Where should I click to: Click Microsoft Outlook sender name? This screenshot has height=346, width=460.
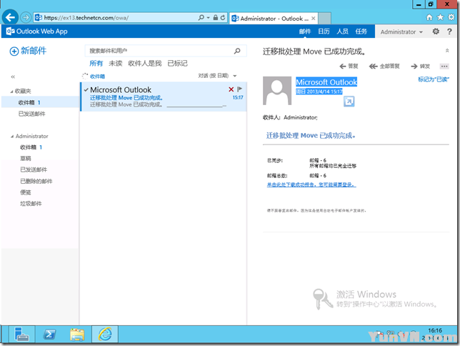tap(326, 82)
